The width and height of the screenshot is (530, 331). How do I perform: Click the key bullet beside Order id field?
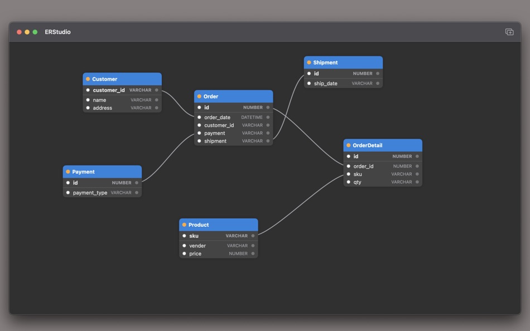[x=199, y=107]
